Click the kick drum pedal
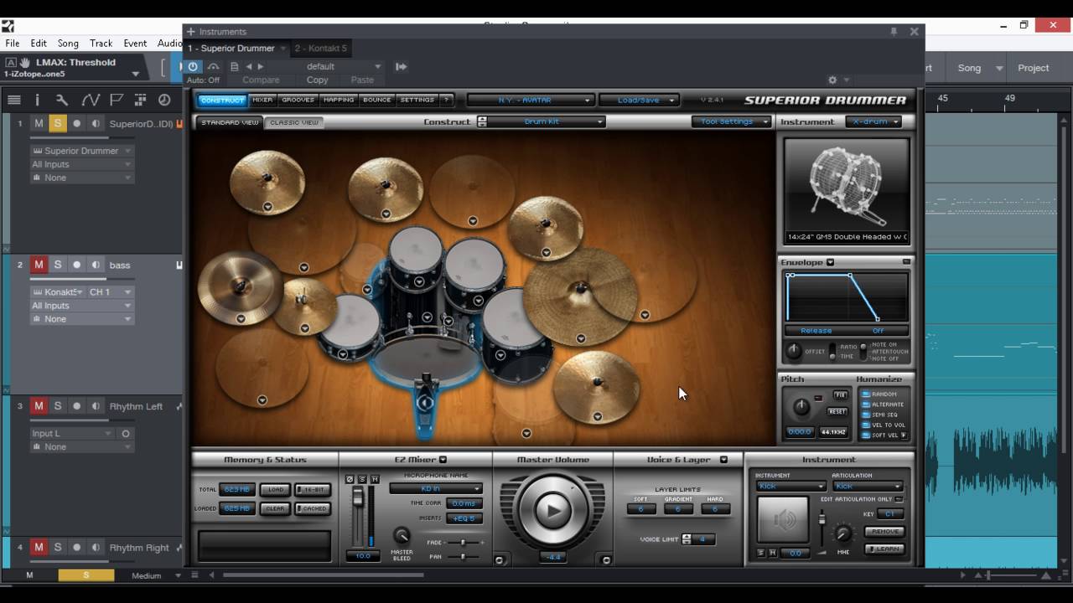The height and width of the screenshot is (603, 1073). pyautogui.click(x=425, y=410)
